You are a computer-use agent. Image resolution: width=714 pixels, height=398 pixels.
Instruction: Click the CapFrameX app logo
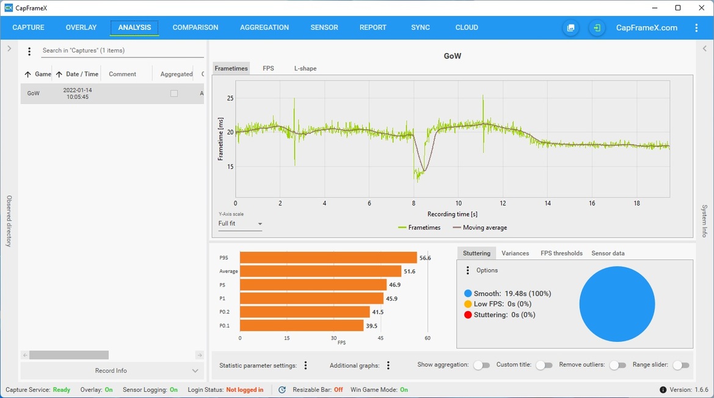(x=8, y=8)
